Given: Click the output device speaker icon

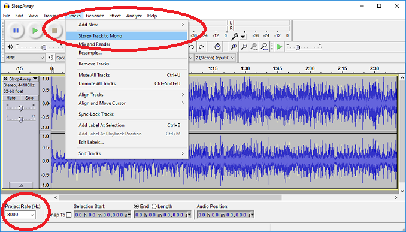Looking at the screenshot, I should (51, 58).
